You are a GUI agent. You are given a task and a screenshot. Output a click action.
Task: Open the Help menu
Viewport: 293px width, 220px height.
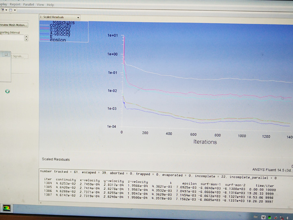pyautogui.click(x=50, y=4)
